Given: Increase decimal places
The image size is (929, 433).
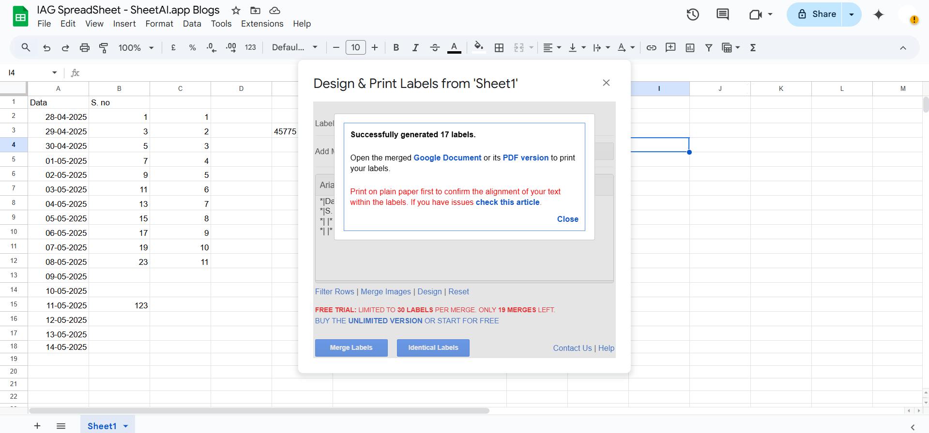Looking at the screenshot, I should (231, 47).
